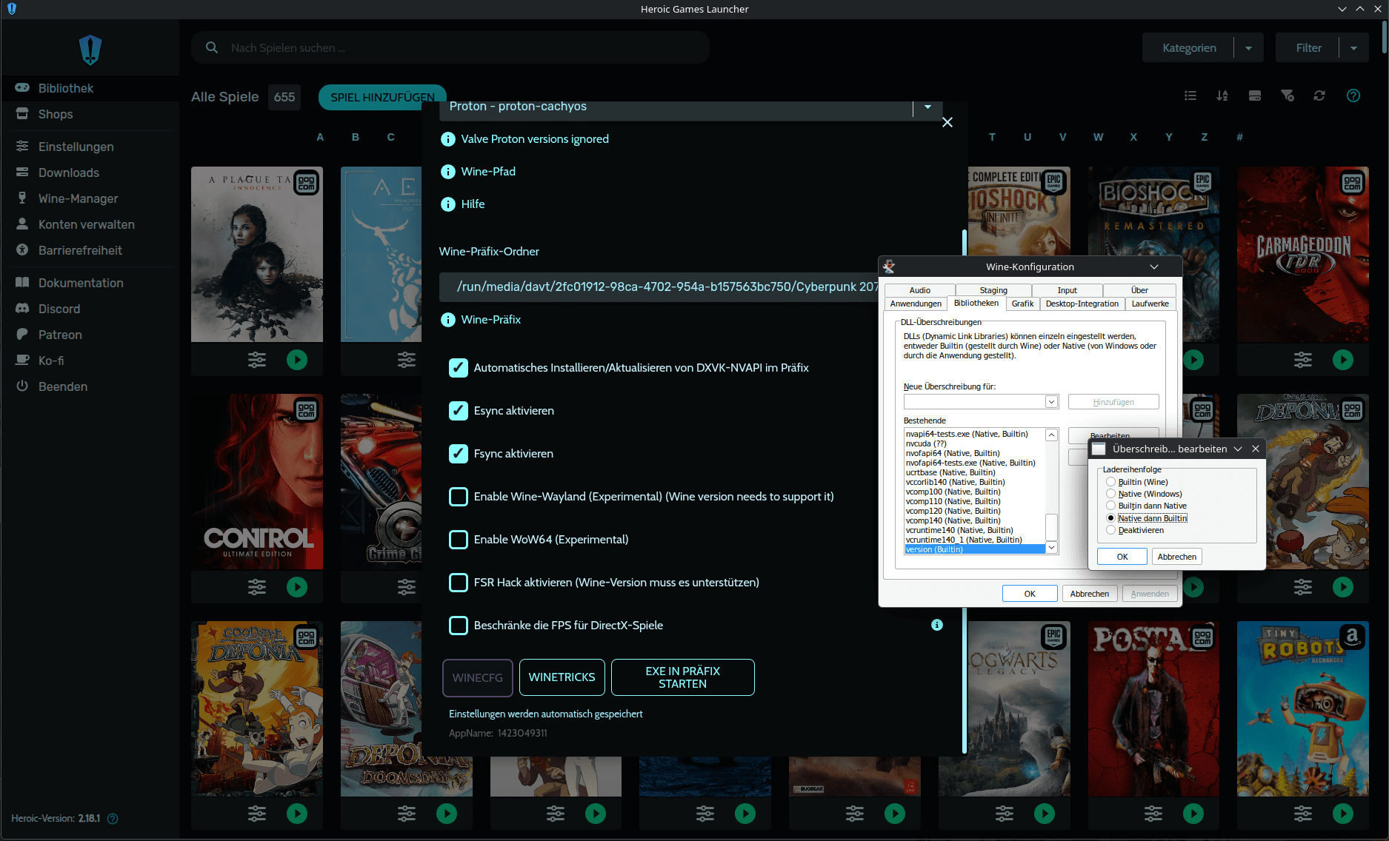Select Native (Windows) radio button
This screenshot has height=841, width=1389.
pyautogui.click(x=1110, y=494)
